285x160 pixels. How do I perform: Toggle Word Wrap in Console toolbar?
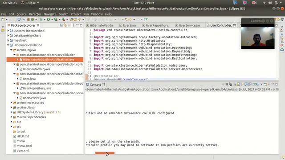click(x=242, y=84)
